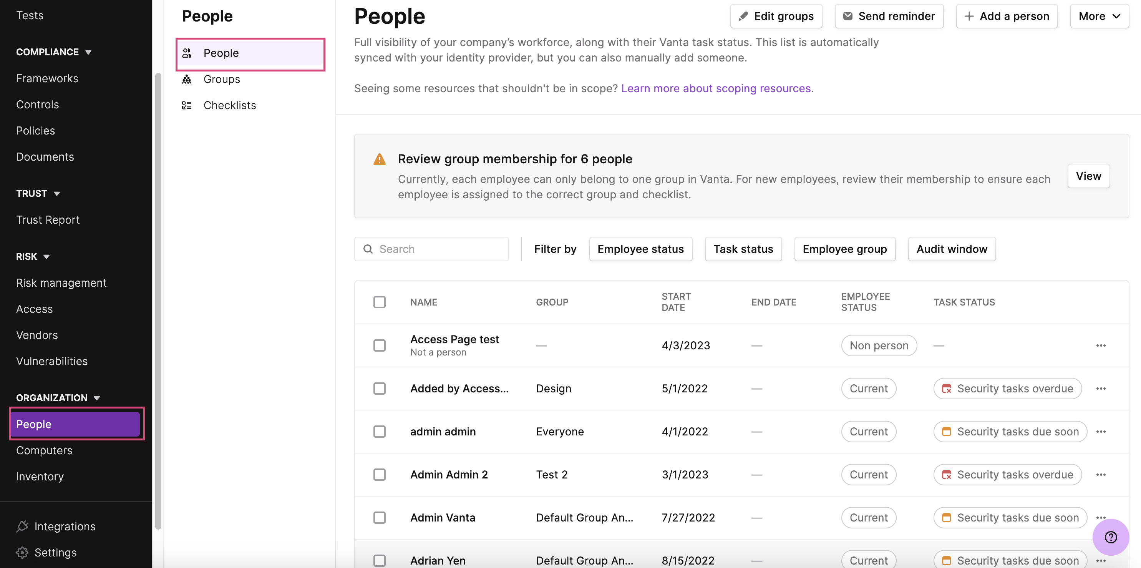Click the Settings gear icon
The image size is (1141, 568).
(x=22, y=553)
